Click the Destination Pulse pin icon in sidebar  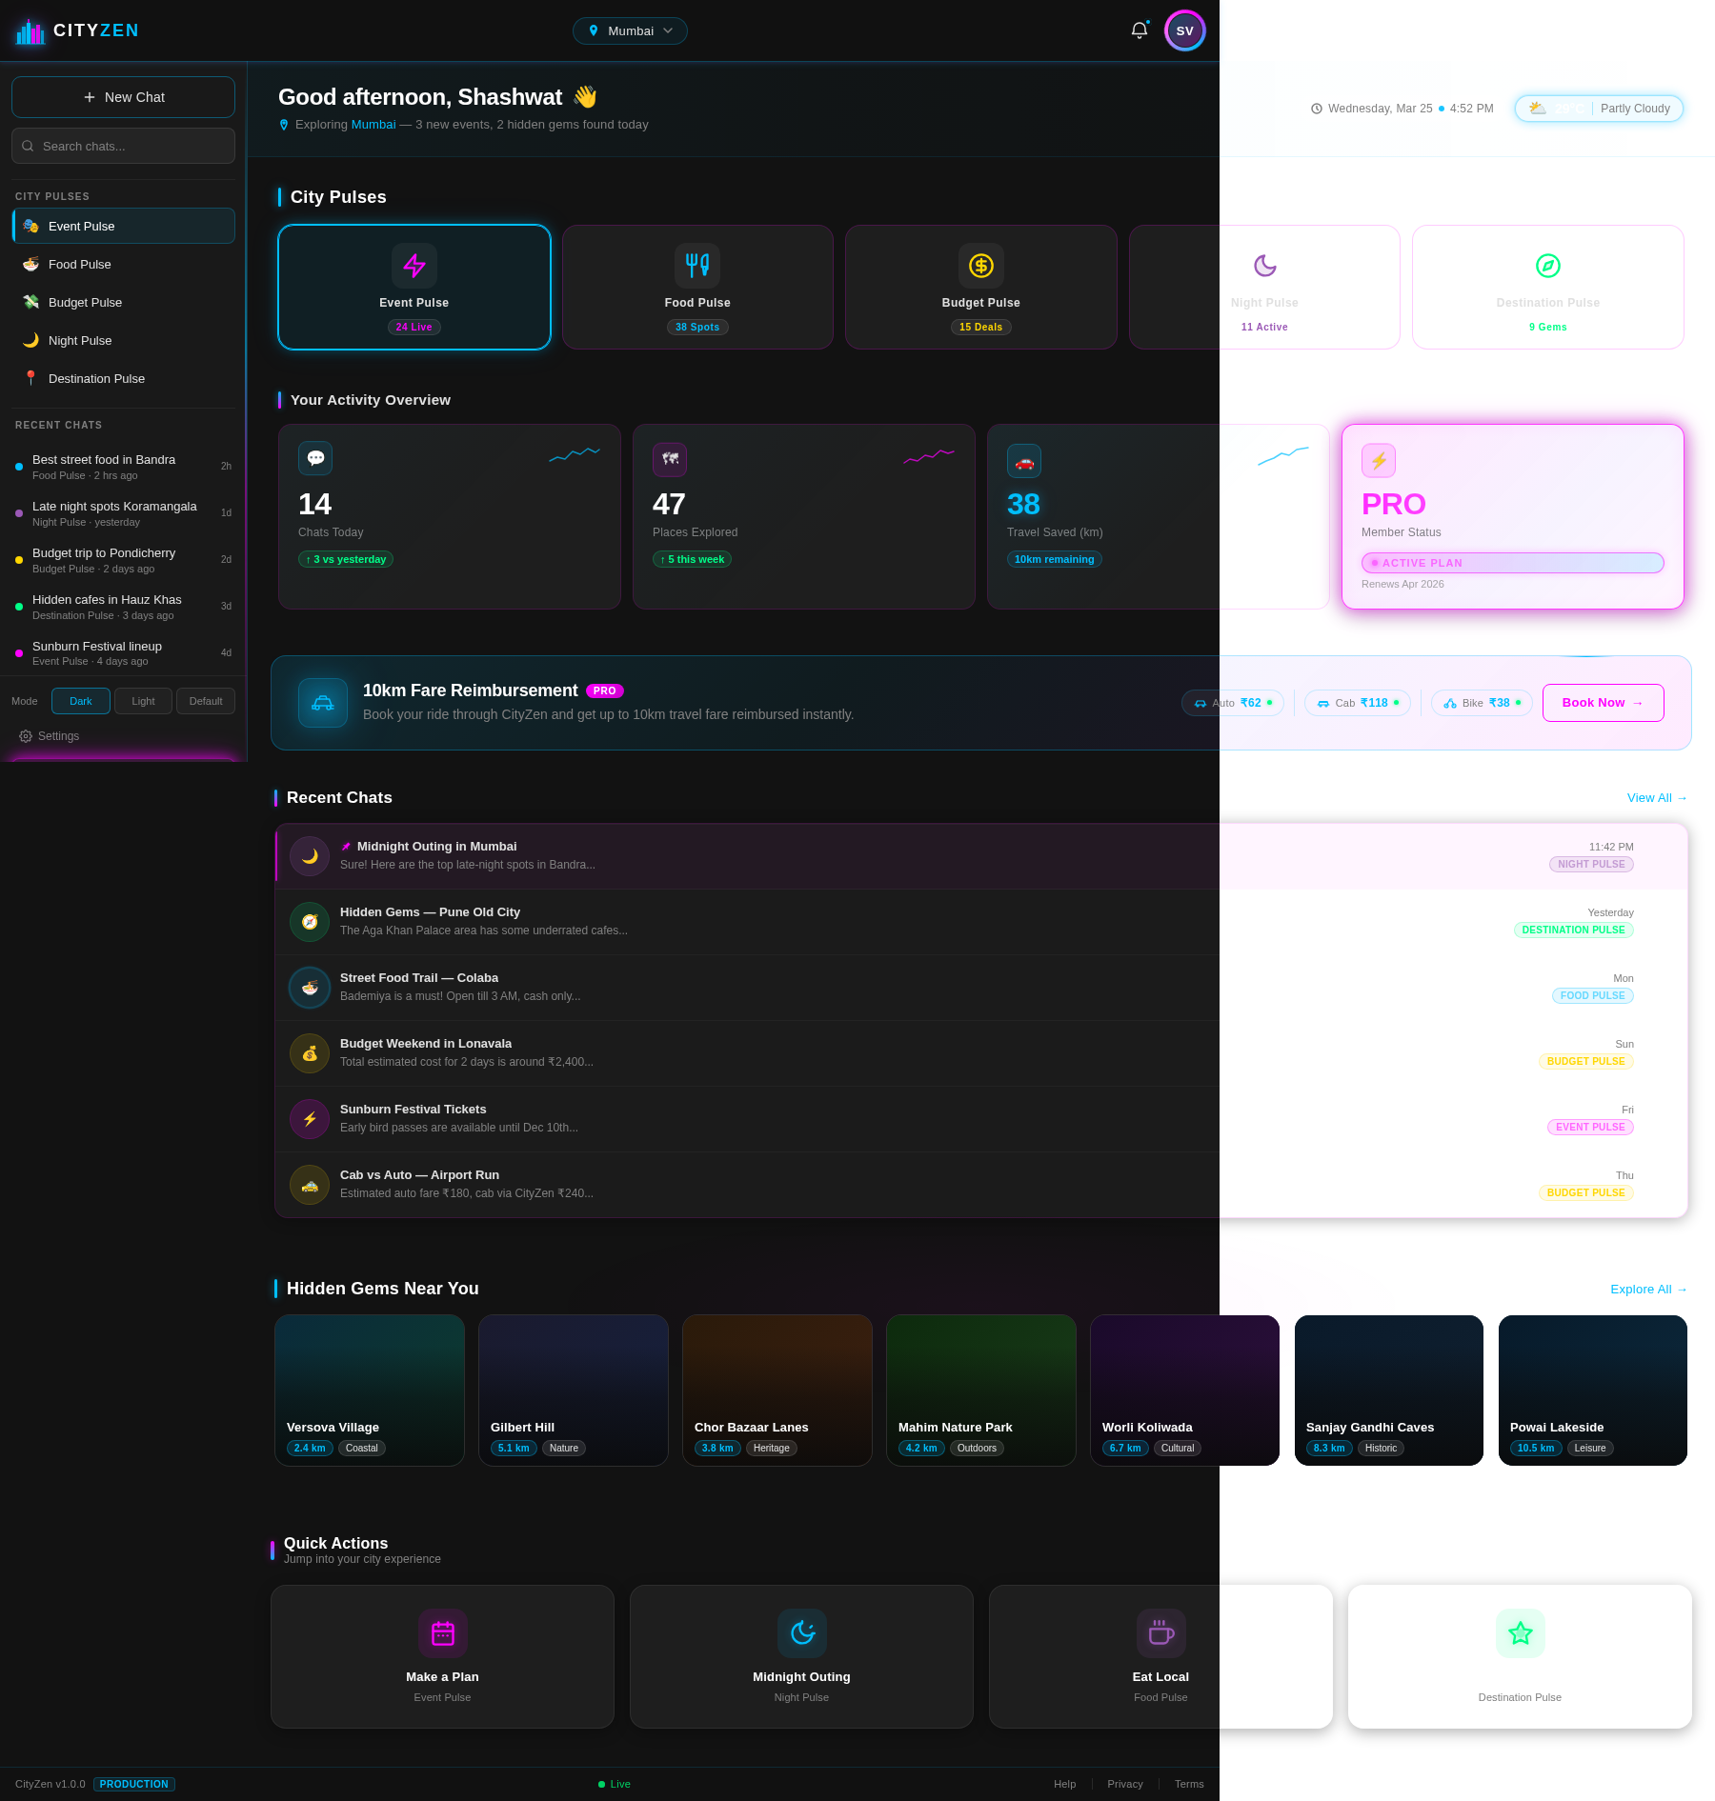pos(31,378)
